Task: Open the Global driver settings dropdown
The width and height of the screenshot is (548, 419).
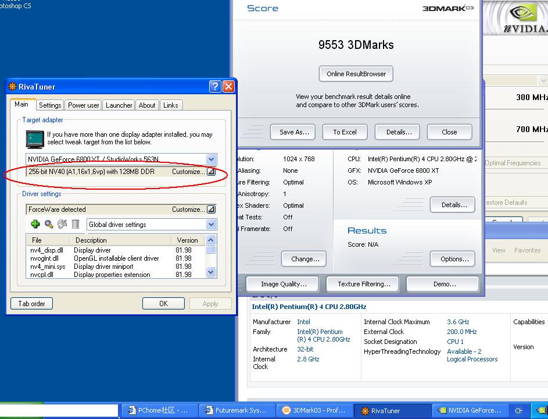Action: coord(211,225)
